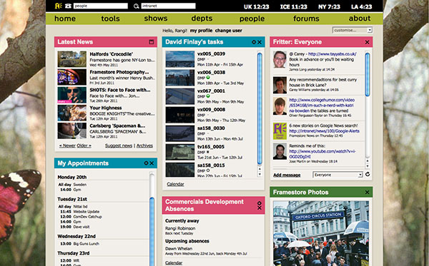Close the Framestore Photos panel
Screen dimensions: 429x266
pos(368,193)
